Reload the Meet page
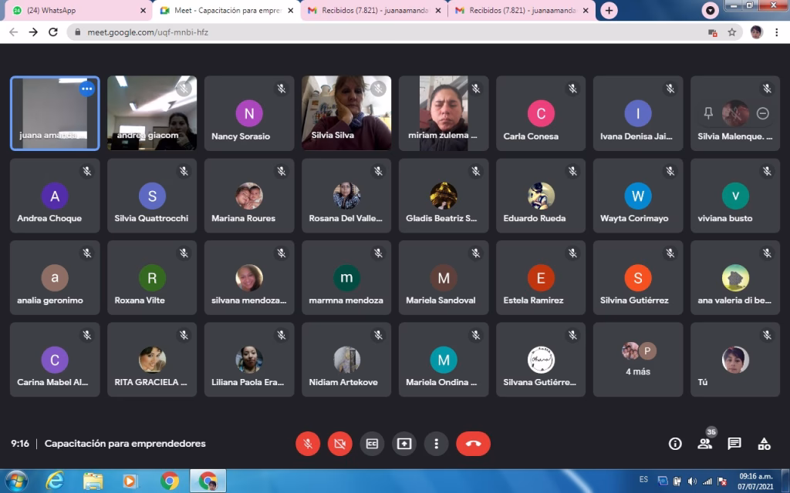The width and height of the screenshot is (790, 493). pyautogui.click(x=53, y=32)
